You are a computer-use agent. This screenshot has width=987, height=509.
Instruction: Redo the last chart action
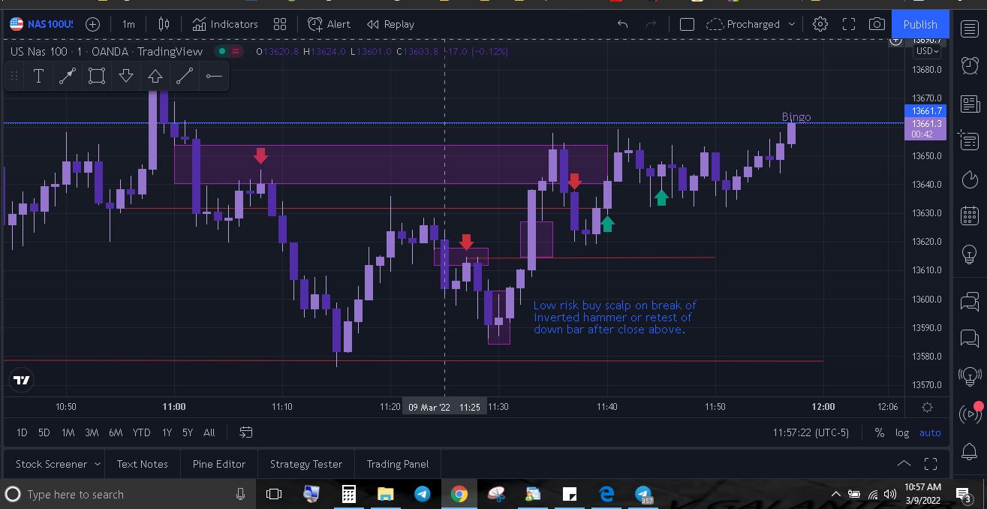[651, 24]
